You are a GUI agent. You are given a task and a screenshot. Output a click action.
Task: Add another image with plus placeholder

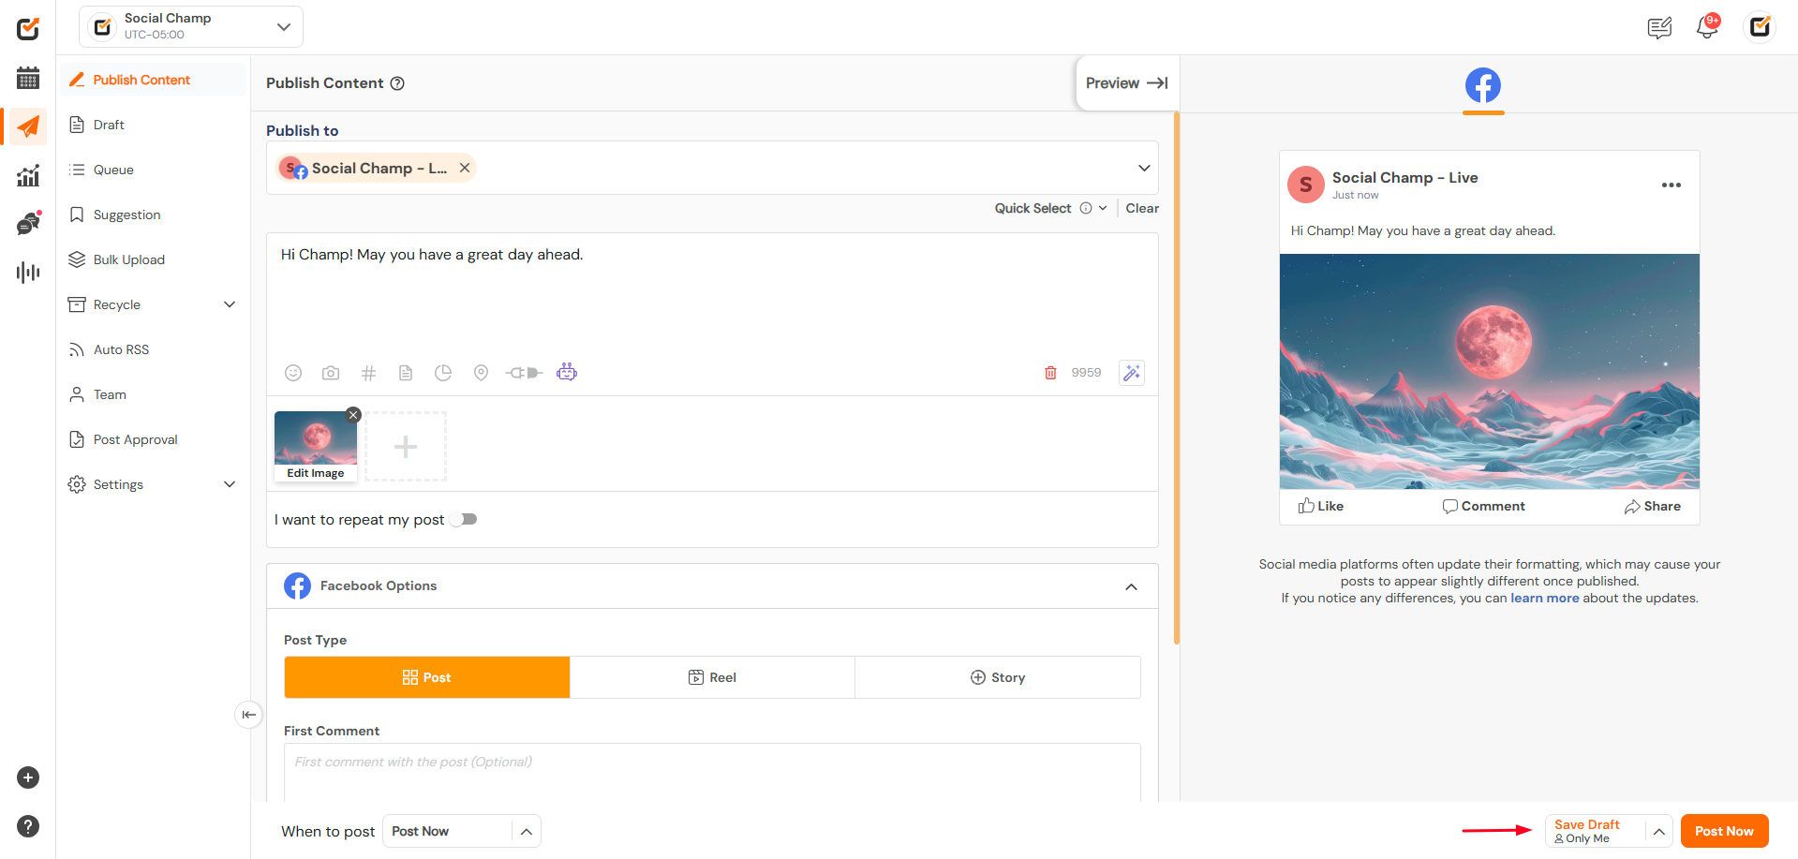pyautogui.click(x=406, y=447)
